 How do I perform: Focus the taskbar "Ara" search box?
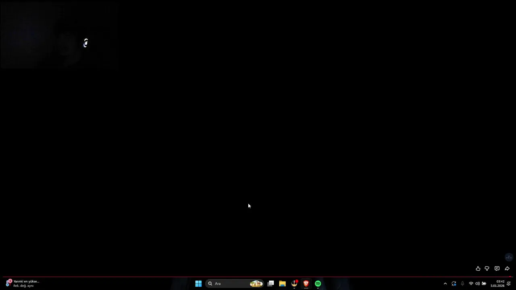point(235,284)
